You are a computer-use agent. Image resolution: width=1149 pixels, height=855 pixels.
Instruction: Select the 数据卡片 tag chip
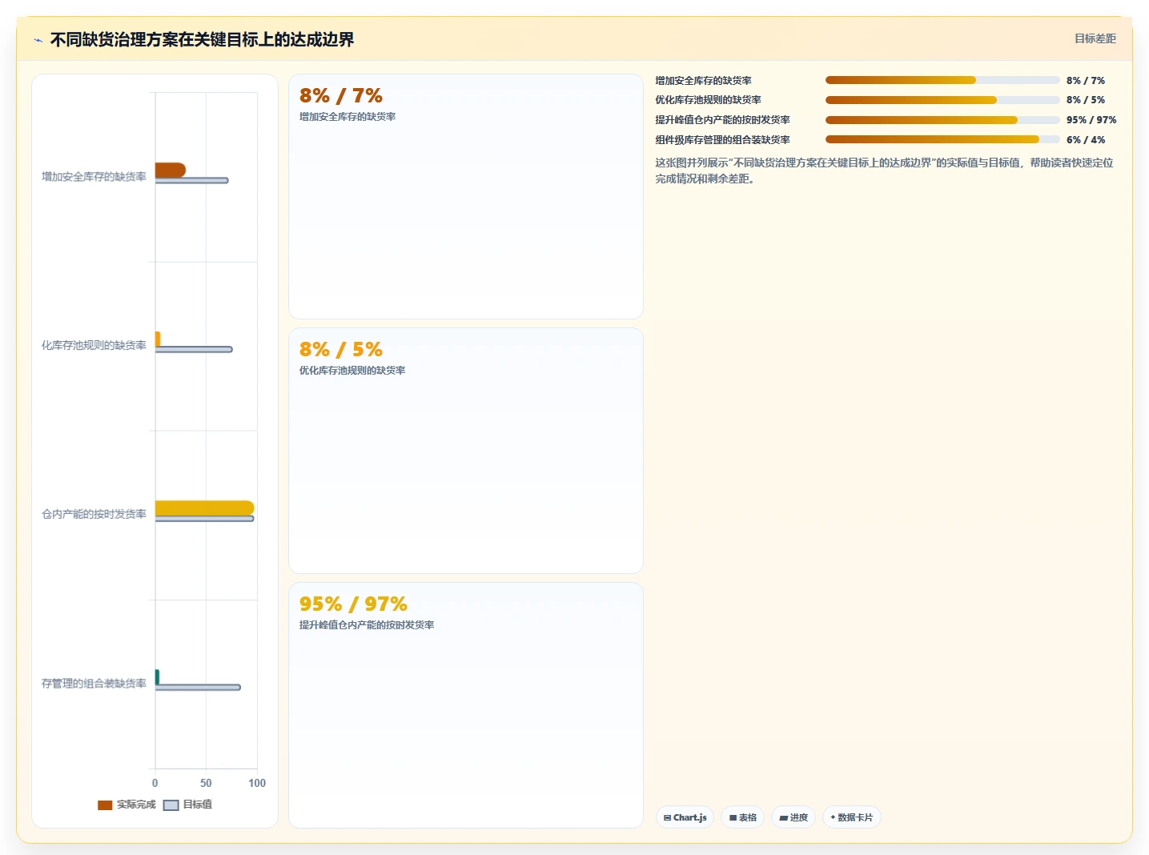pos(852,817)
